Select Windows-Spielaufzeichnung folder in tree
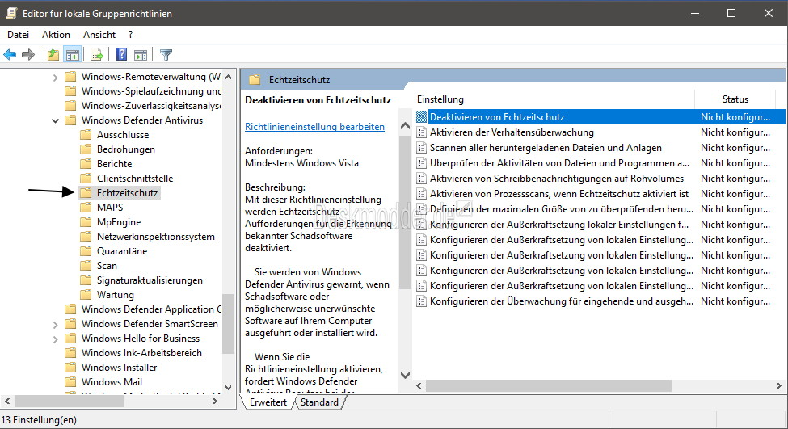This screenshot has height=429, width=788. click(x=151, y=91)
